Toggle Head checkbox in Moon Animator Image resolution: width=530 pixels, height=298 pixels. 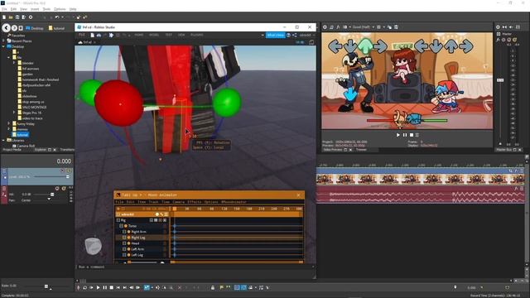click(x=124, y=243)
